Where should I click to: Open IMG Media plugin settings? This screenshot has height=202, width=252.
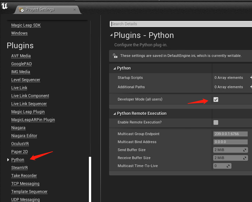click(21, 72)
